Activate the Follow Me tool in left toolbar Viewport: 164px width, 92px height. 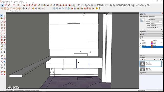pyautogui.click(x=5, y=40)
